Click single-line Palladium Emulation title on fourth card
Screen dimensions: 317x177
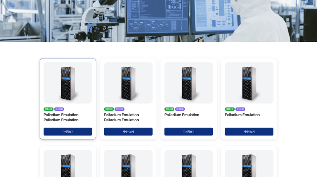pyautogui.click(x=242, y=115)
